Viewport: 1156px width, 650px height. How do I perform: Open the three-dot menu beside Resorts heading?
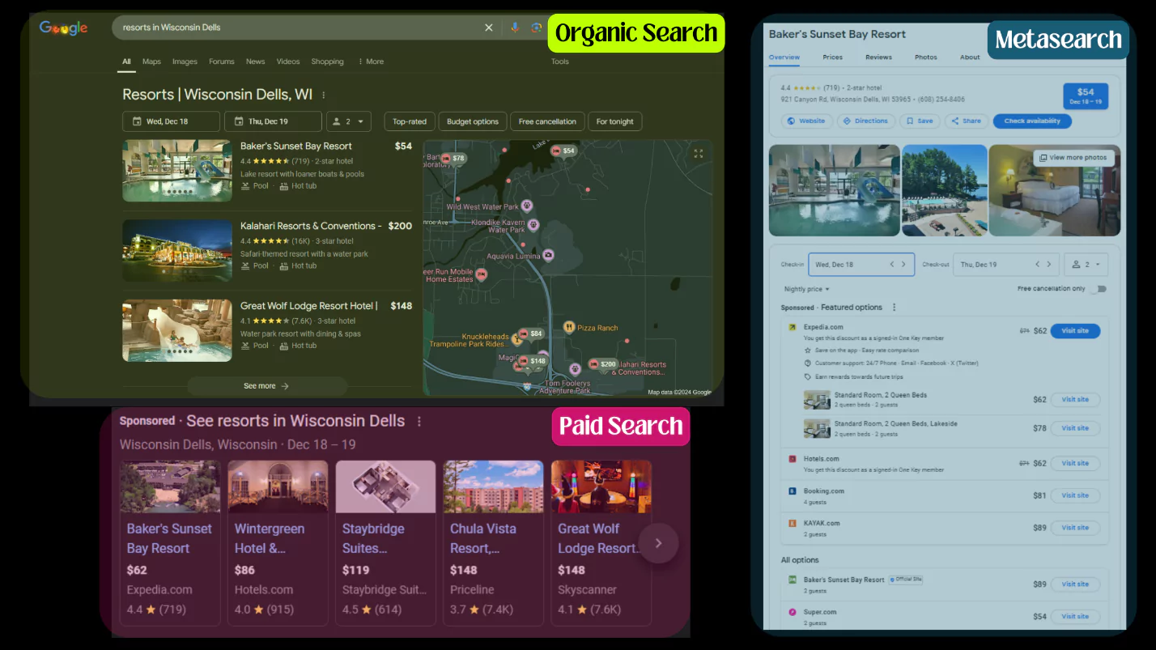point(324,95)
